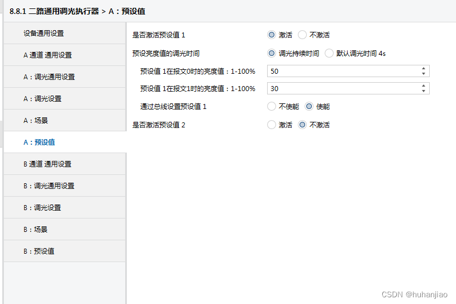This screenshot has width=456, height=304.
Task: Open 设备通用设置 tab
Action: pos(64,34)
